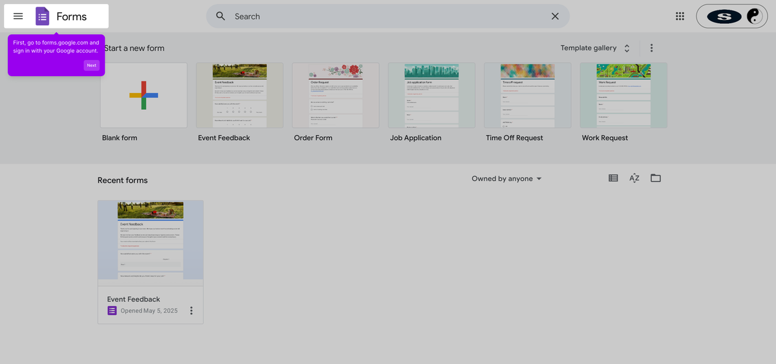Select the Job Application template
This screenshot has height=364, width=776.
pyautogui.click(x=431, y=95)
